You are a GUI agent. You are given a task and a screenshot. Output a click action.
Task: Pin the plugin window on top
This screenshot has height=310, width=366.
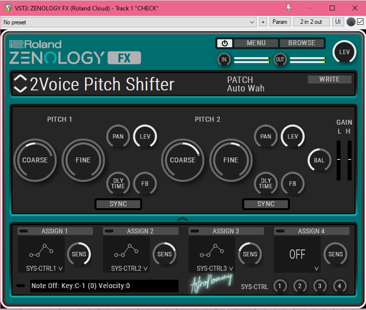pos(289,8)
